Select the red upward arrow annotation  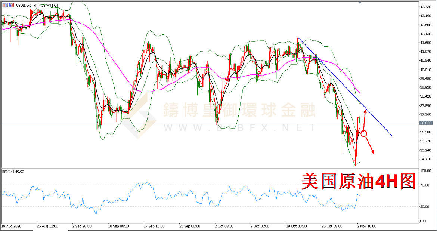(363, 118)
